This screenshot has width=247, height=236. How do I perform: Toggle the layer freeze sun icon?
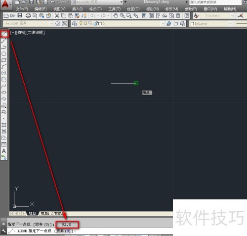point(85,23)
